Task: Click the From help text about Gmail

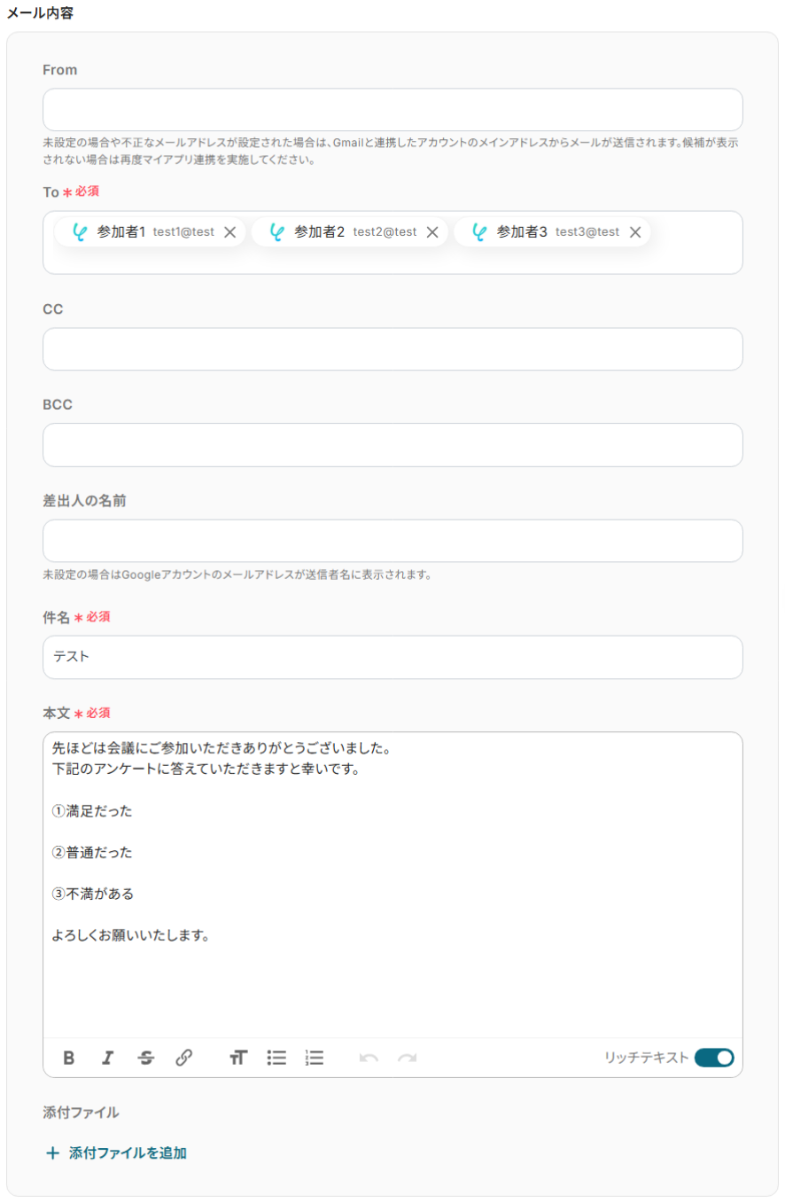Action: [x=391, y=152]
